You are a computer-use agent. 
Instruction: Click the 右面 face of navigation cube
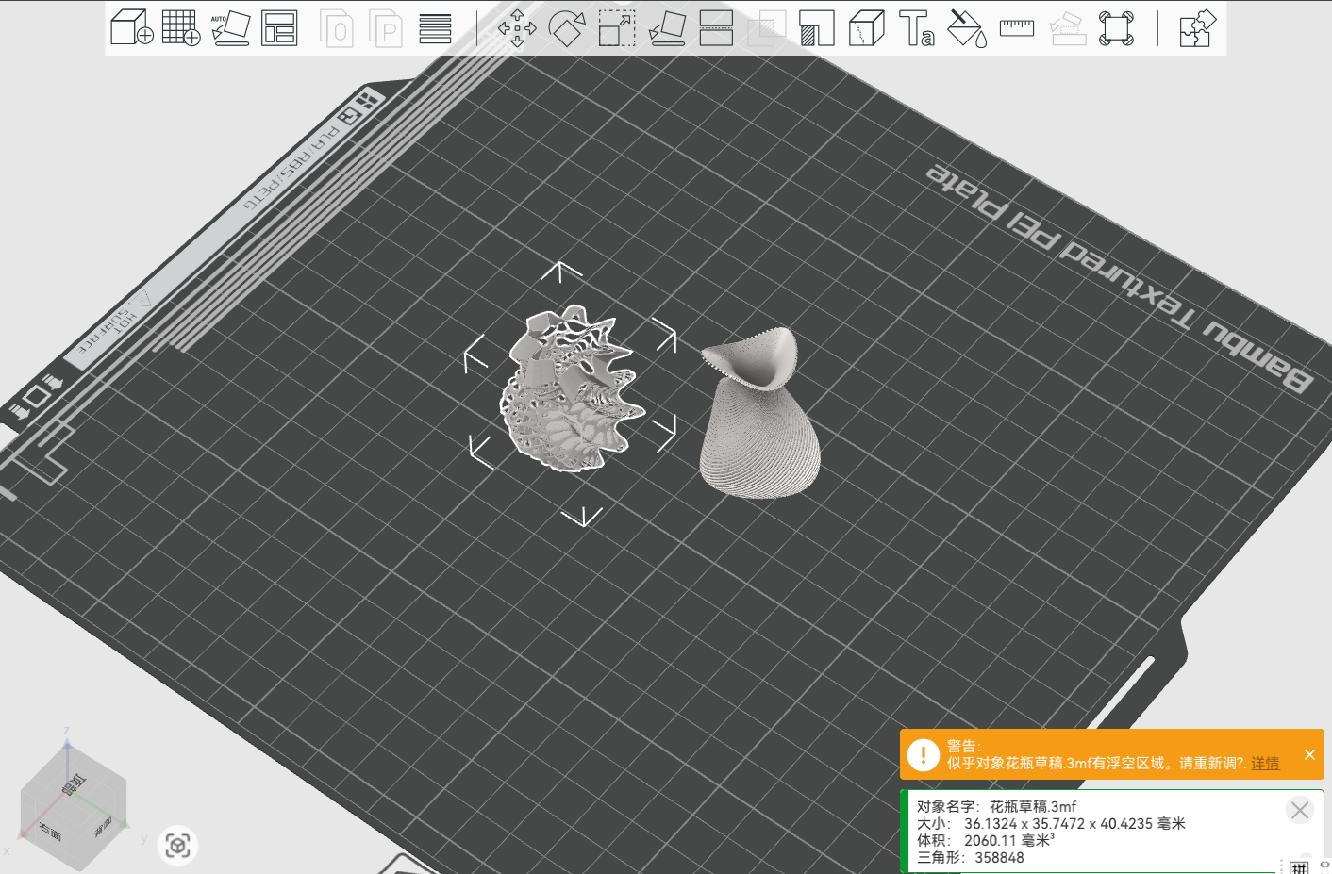click(49, 832)
